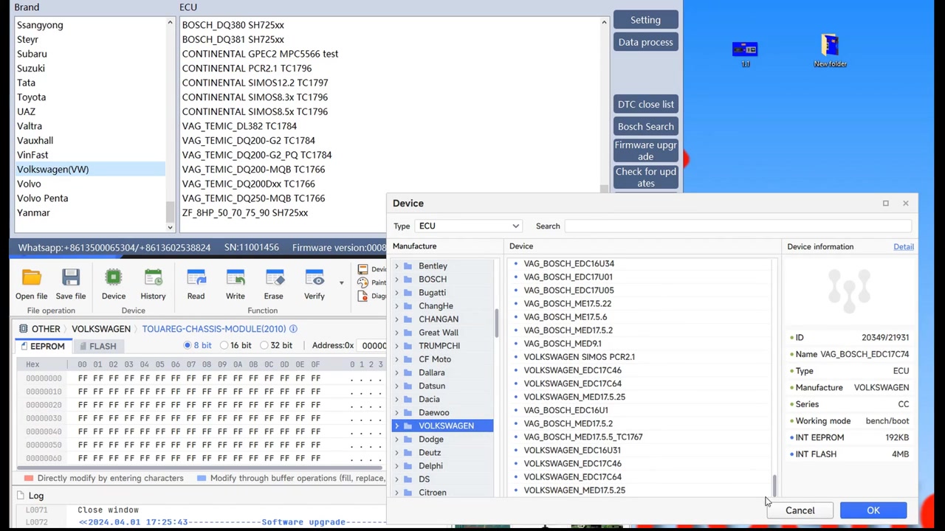The width and height of the screenshot is (945, 531).
Task: Switch to the FLASH tab
Action: 97,346
